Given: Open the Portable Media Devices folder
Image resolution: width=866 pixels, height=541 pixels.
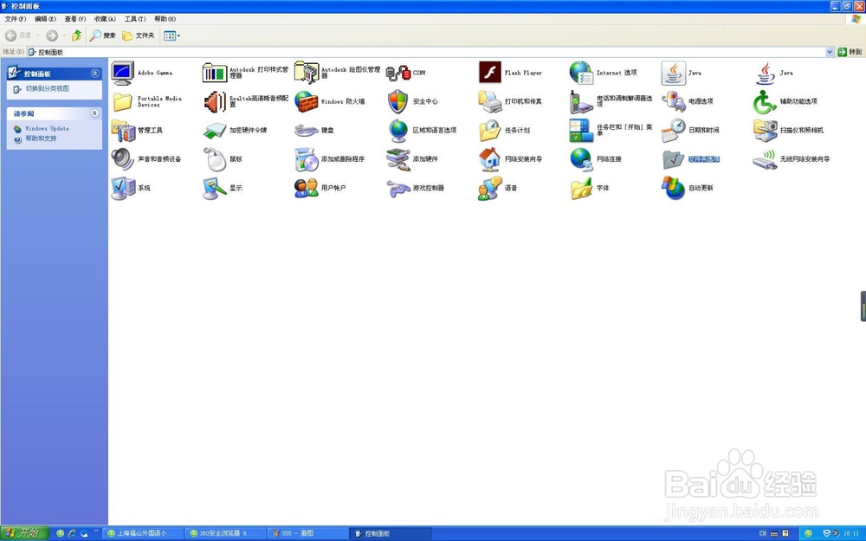Looking at the screenshot, I should [x=146, y=101].
